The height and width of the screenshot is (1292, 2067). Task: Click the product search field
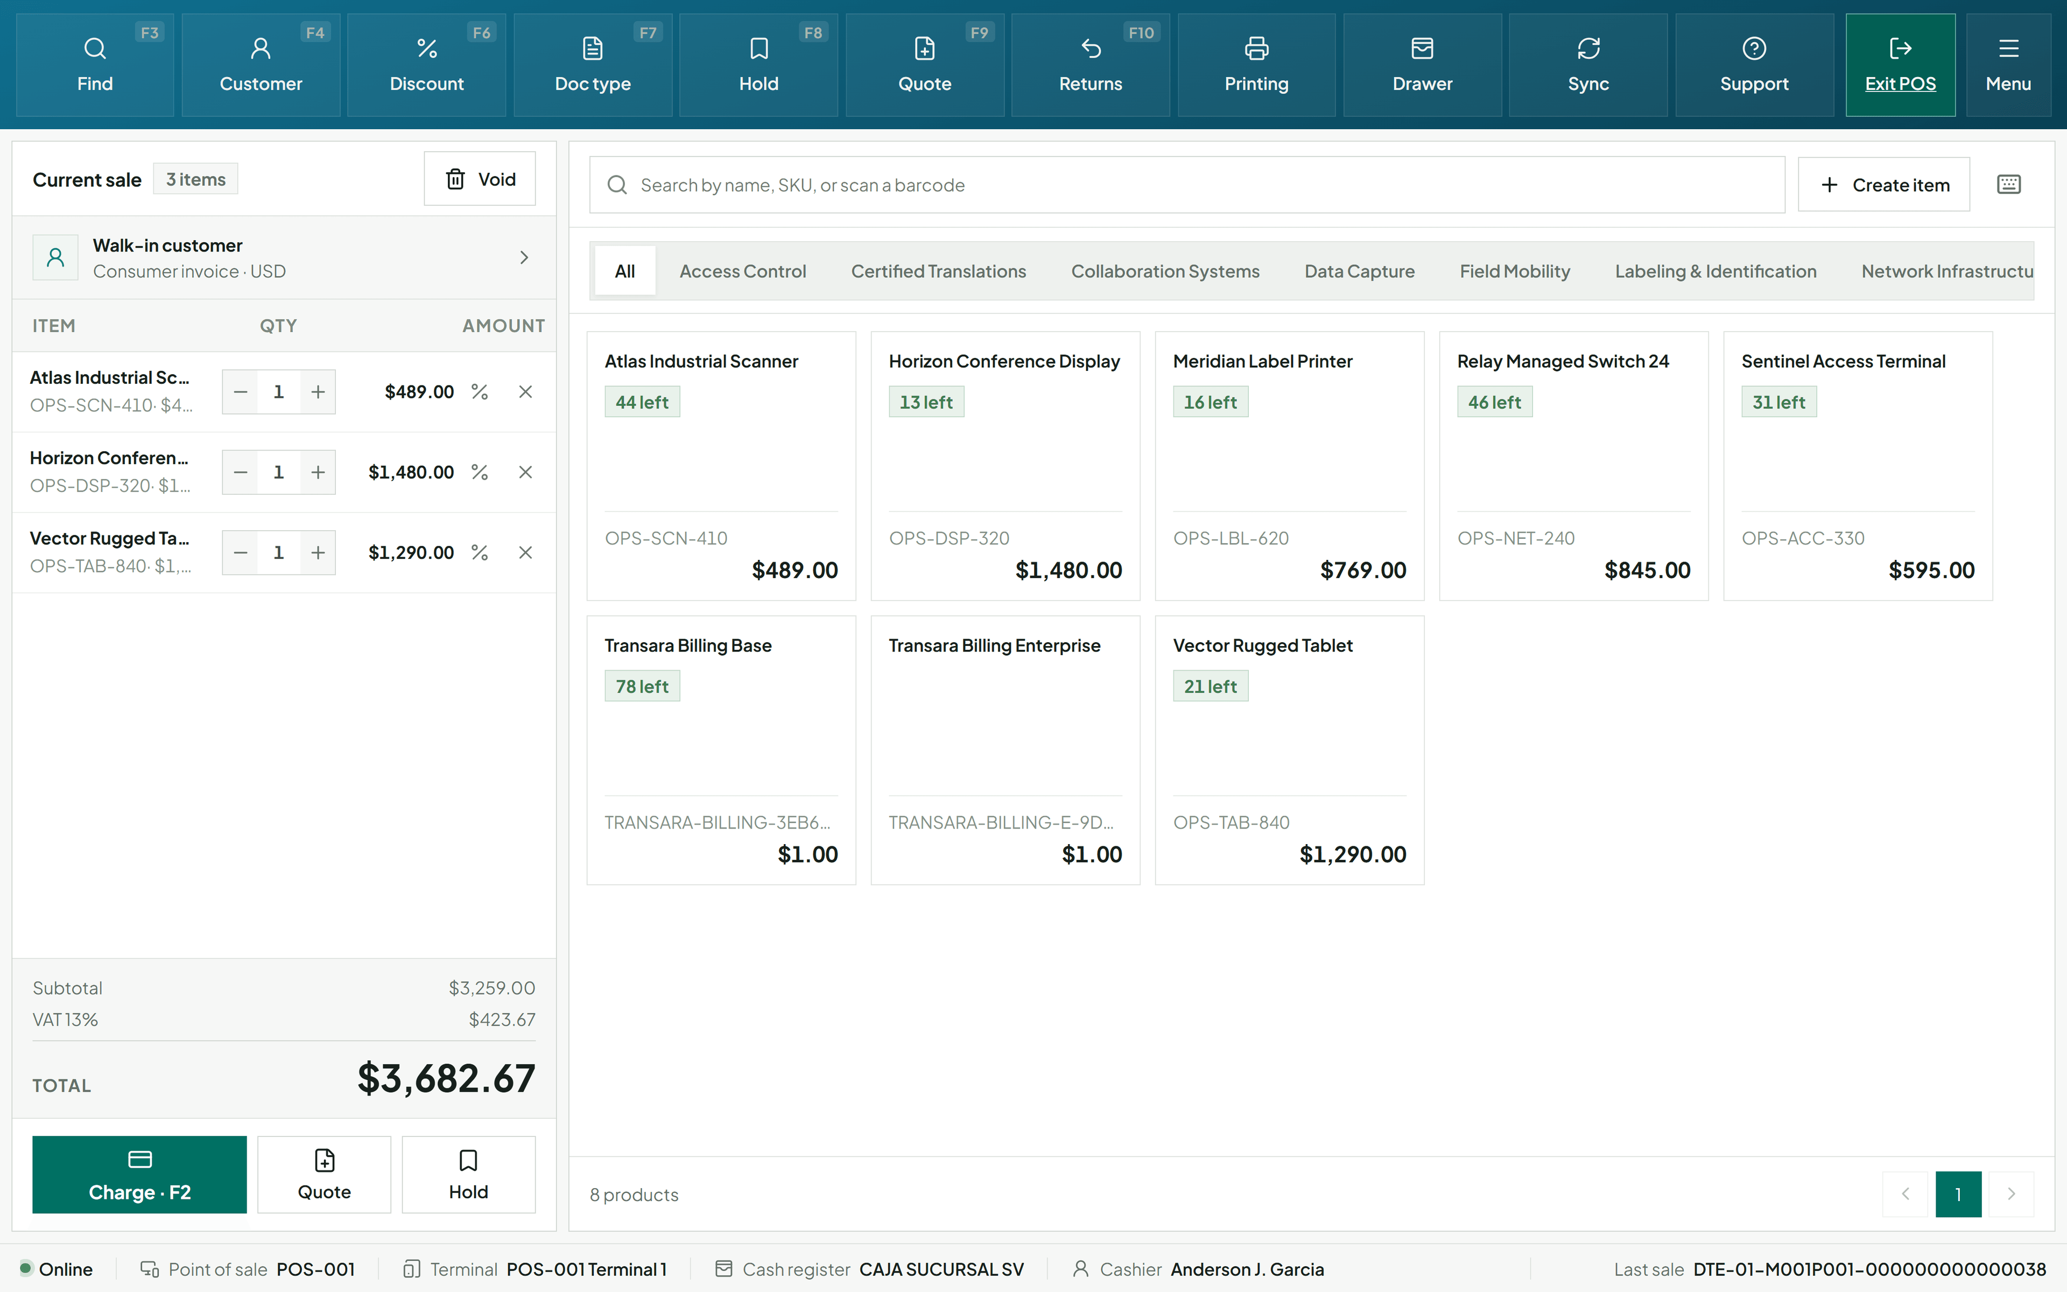point(1187,185)
